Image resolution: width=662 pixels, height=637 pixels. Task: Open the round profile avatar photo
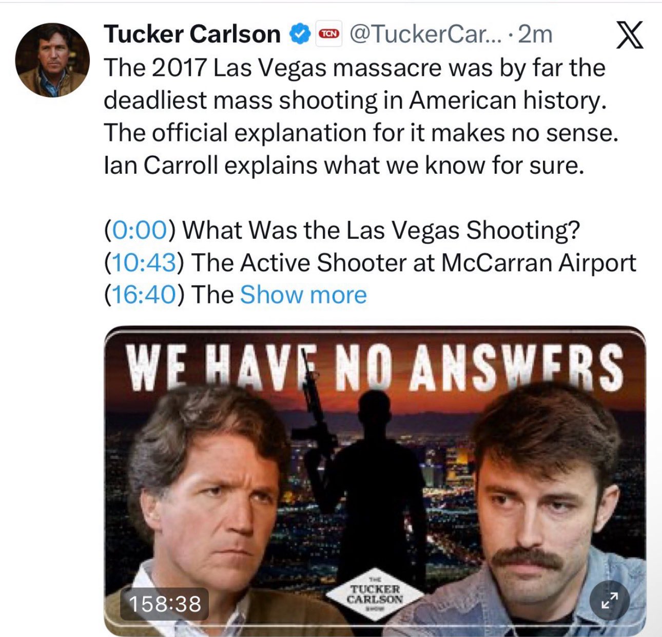(x=52, y=60)
